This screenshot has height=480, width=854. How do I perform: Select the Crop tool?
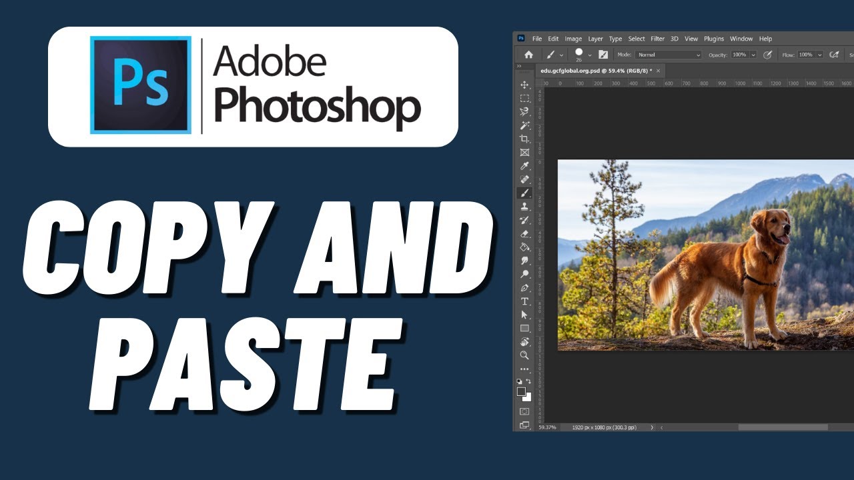[x=524, y=139]
